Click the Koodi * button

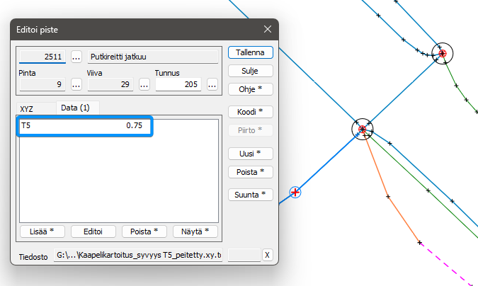250,112
